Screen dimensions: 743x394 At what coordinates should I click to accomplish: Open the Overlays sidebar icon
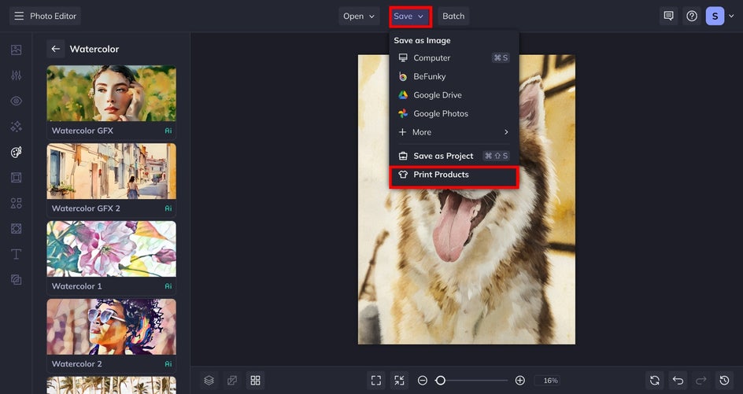click(x=16, y=229)
